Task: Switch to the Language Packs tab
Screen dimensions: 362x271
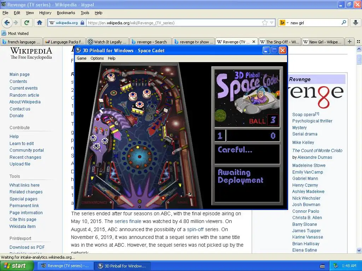Action: tap(64, 42)
